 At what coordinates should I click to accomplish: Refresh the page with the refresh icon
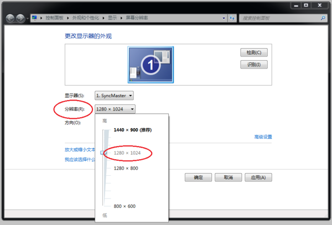[x=232, y=18]
